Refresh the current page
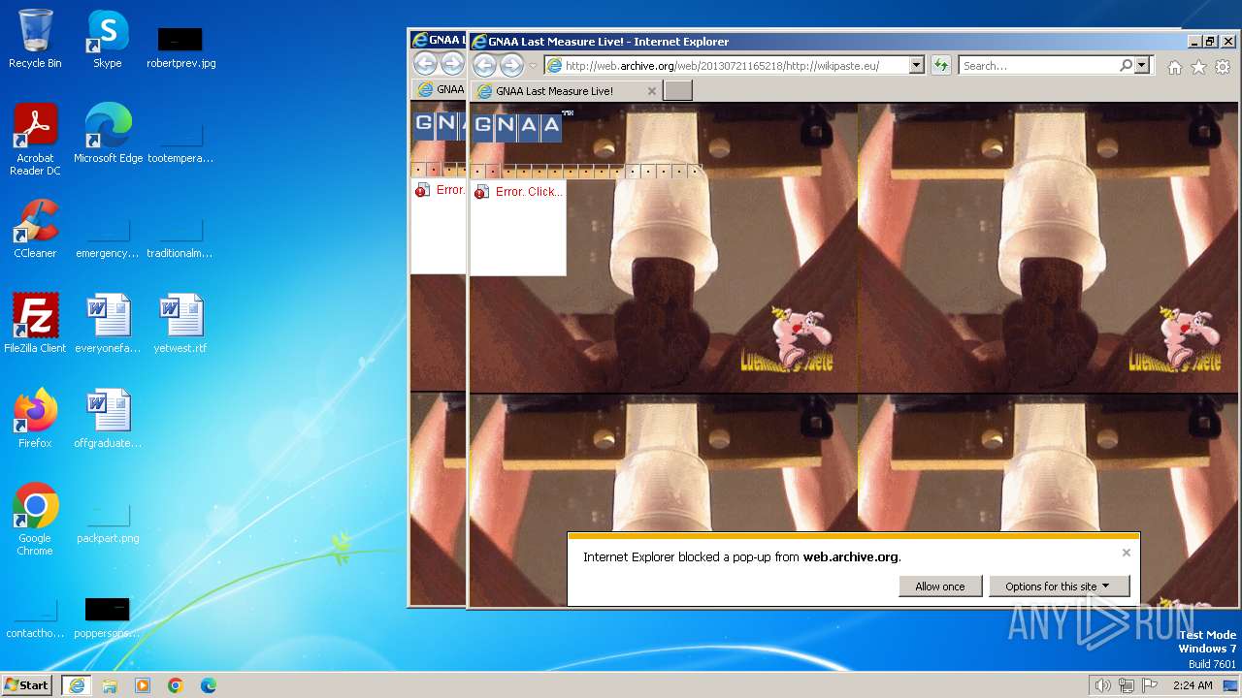Image resolution: width=1242 pixels, height=698 pixels. coord(940,66)
